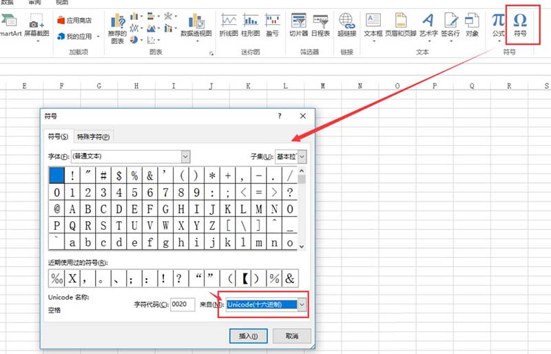Click the 数据透视图 pivot chart icon
The image size is (551, 354).
pyautogui.click(x=196, y=25)
